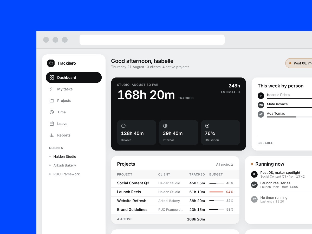Click the My tasks checklist icon
This screenshot has width=312, height=234.
pos(52,89)
